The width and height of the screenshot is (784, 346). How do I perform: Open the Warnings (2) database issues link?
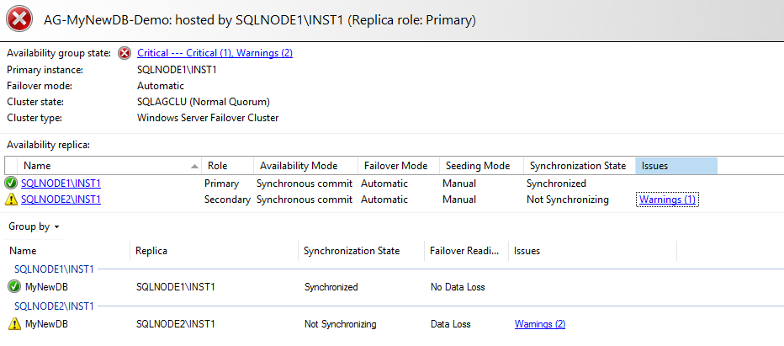tap(539, 324)
